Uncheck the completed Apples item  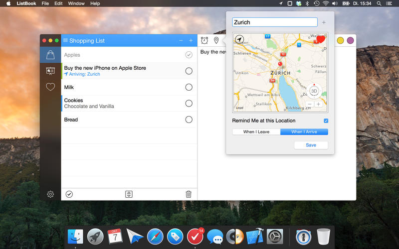click(x=189, y=55)
